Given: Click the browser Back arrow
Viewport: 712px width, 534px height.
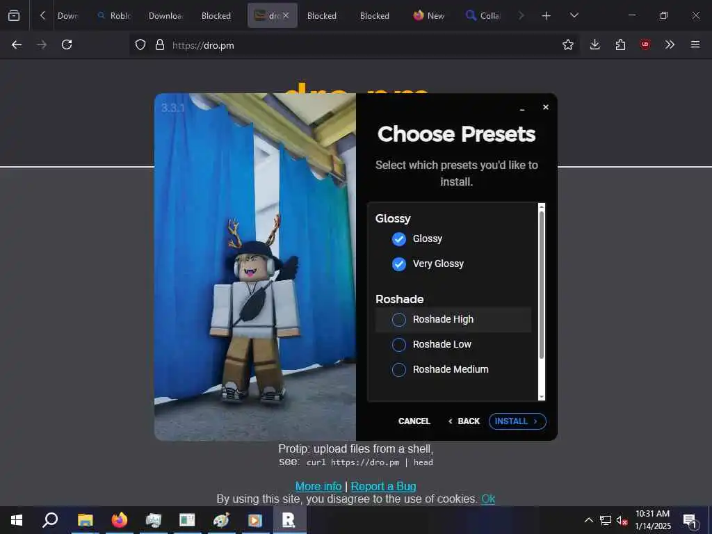Looking at the screenshot, I should pos(17,44).
